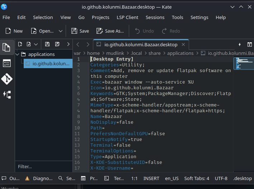This screenshot has width=254, height=189.
Task: Click the Redo toolbar button
Action: pos(171,31)
